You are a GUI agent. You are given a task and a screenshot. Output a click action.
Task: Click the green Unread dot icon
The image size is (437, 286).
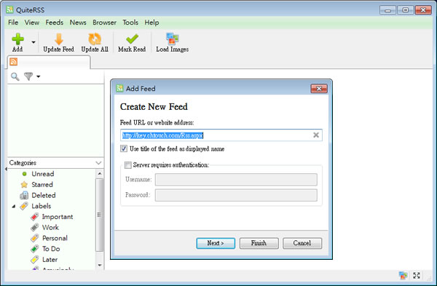(25, 174)
